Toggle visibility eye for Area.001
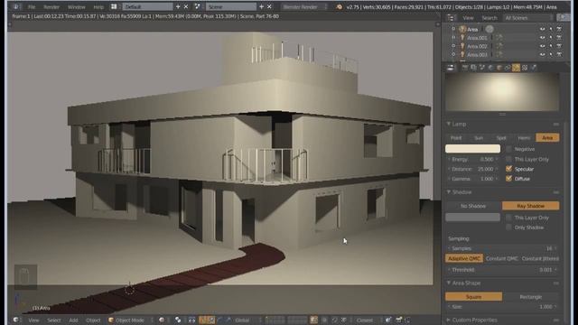578x325 pixels. coord(542,38)
